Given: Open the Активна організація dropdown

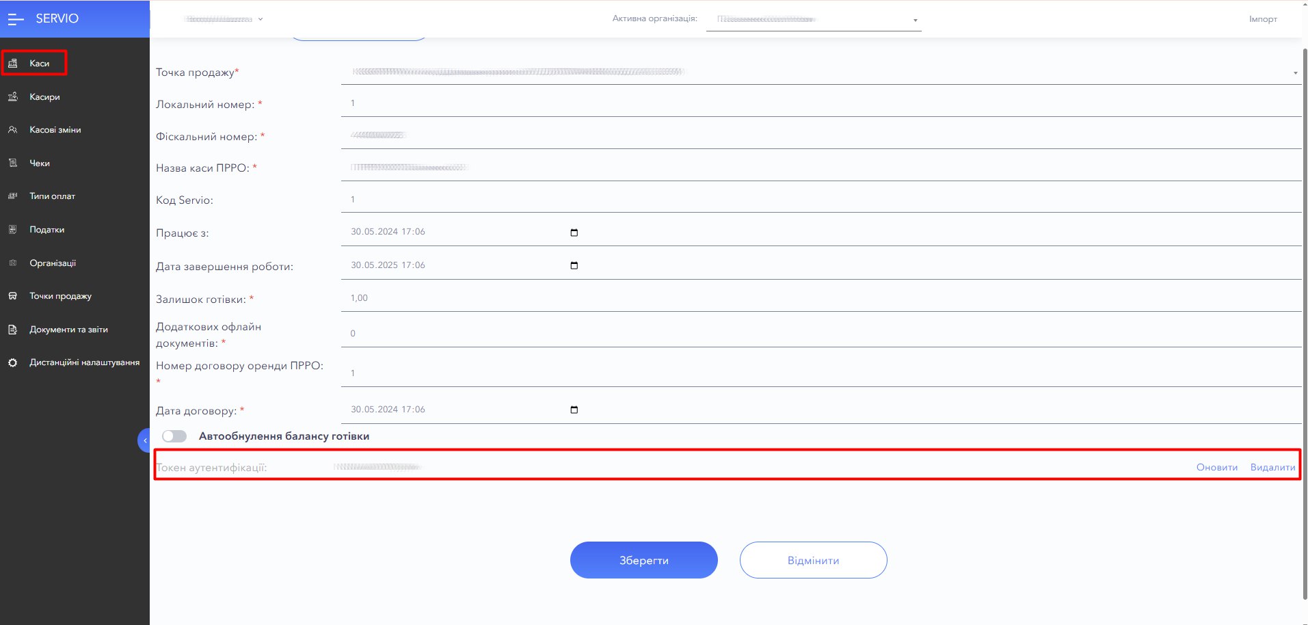Looking at the screenshot, I should 915,21.
